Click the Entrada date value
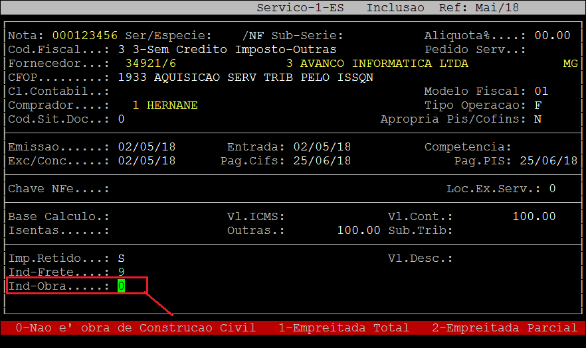The height and width of the screenshot is (348, 586). click(x=322, y=147)
